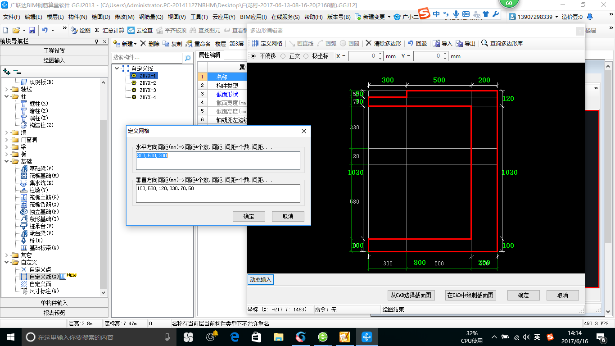Open File Explorer from the taskbar
Image resolution: width=615 pixels, height=346 pixels.
[279, 337]
